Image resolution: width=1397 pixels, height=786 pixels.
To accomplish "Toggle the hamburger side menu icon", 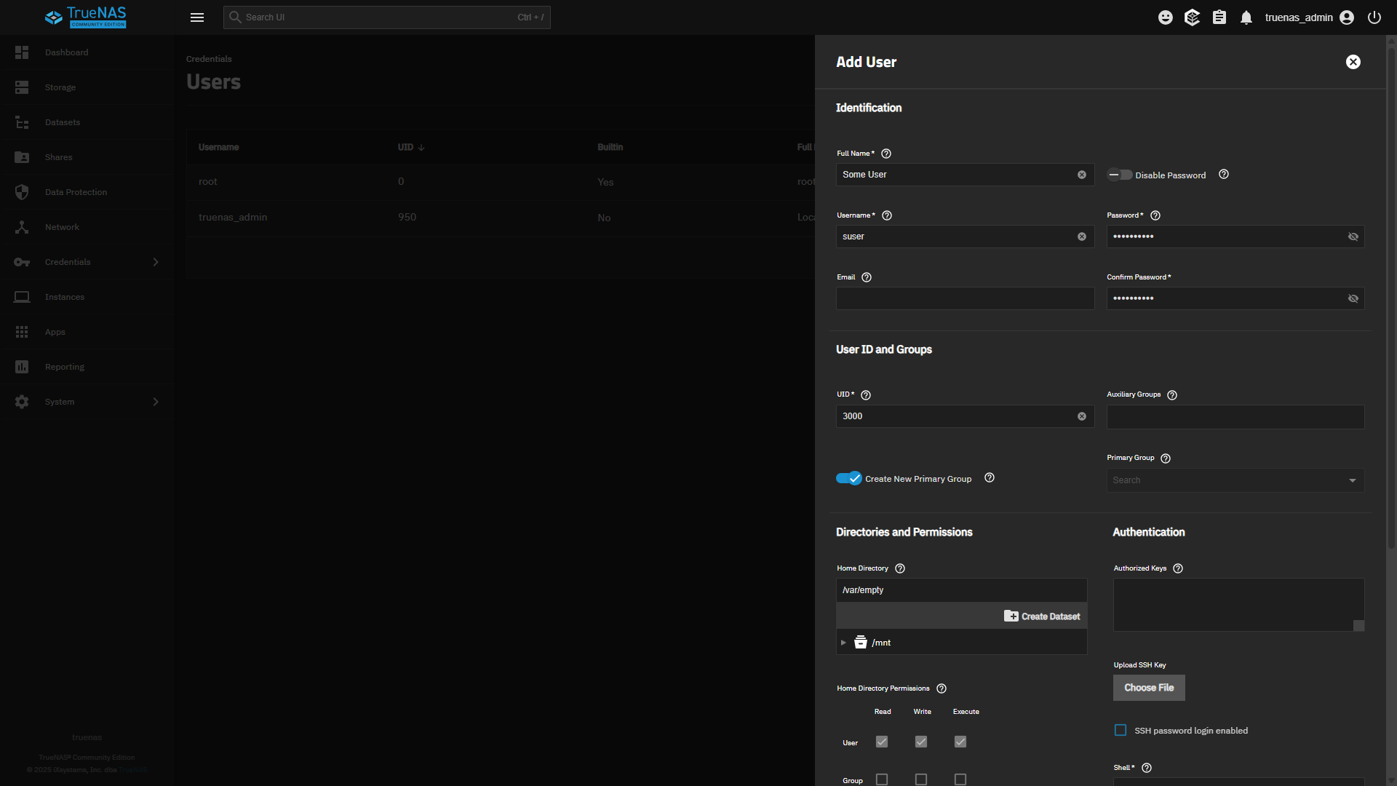I will click(197, 17).
